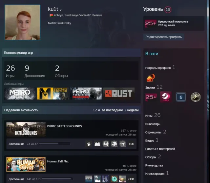Open Скриншоты link
This screenshot has width=210, height=183.
156,132
